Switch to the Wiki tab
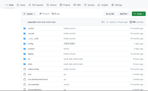 point(77,5)
